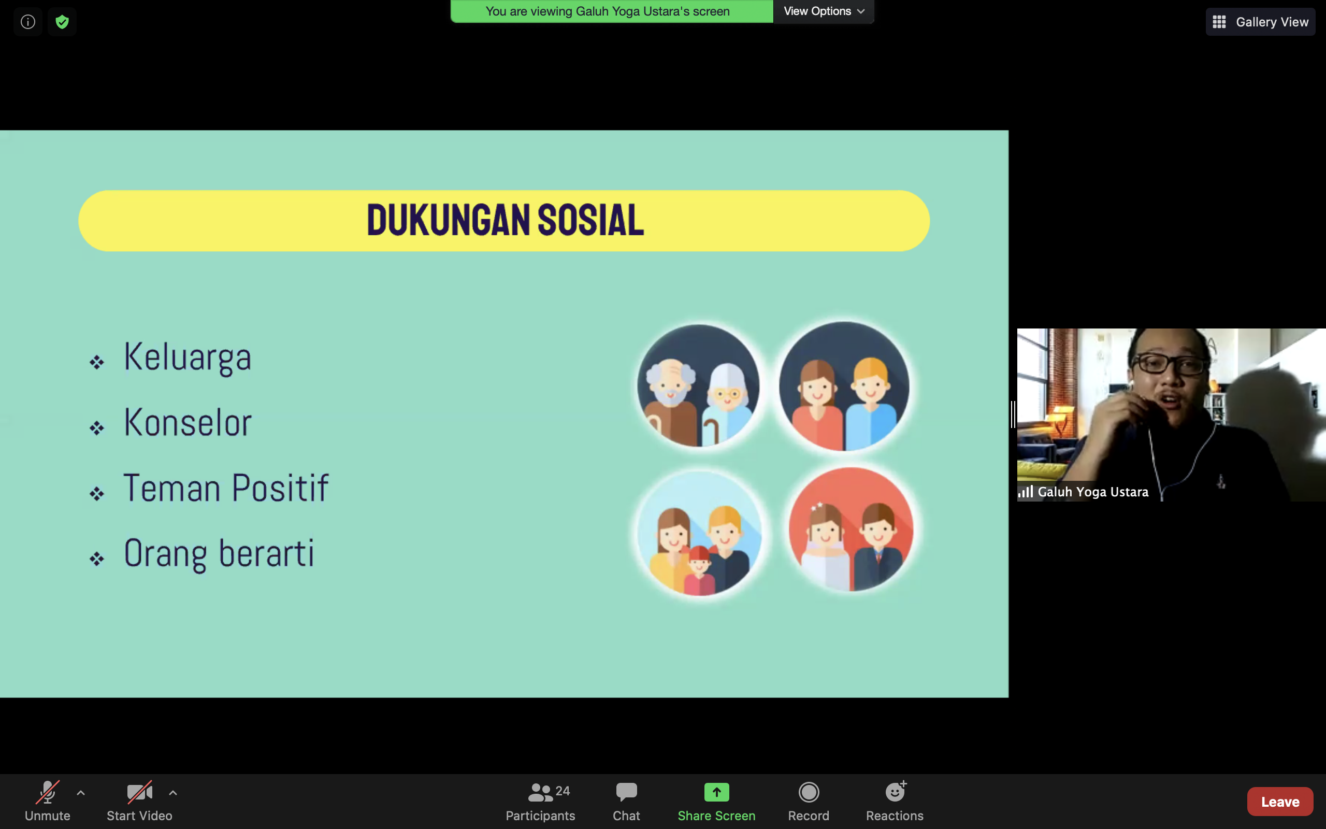Screen dimensions: 1326x829
Task: Expand audio options arrow next to Unmute
Action: click(81, 792)
